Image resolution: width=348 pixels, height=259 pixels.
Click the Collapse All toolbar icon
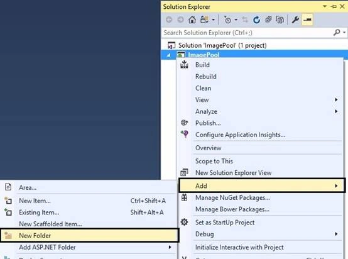(268, 19)
